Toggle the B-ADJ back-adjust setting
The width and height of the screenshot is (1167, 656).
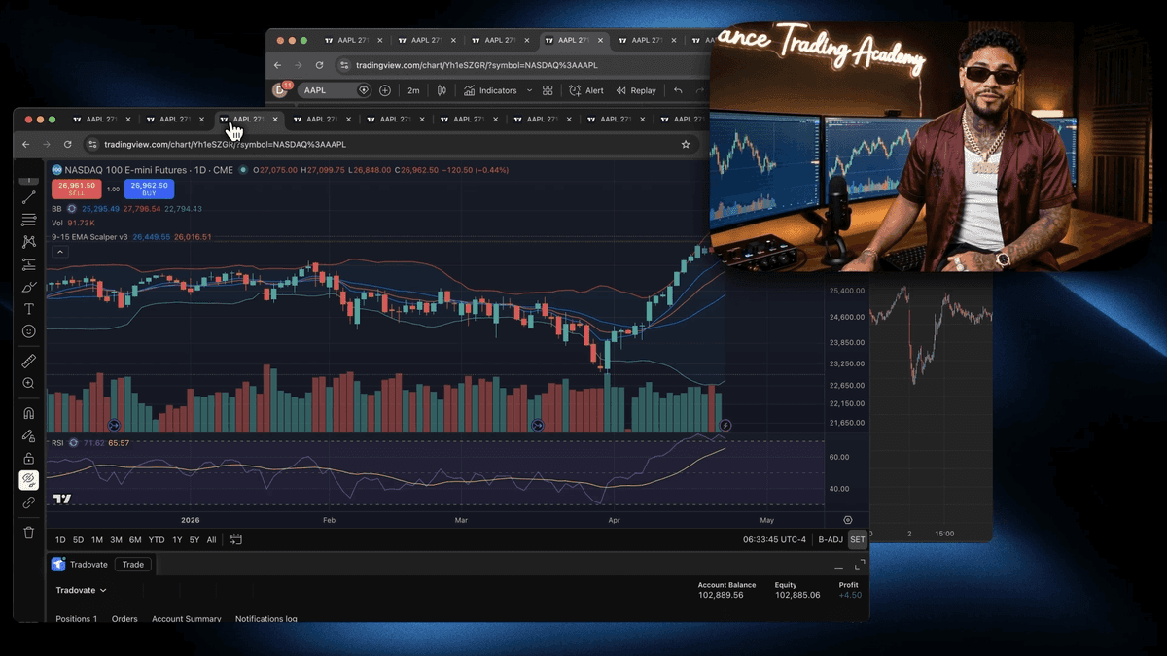(x=831, y=539)
